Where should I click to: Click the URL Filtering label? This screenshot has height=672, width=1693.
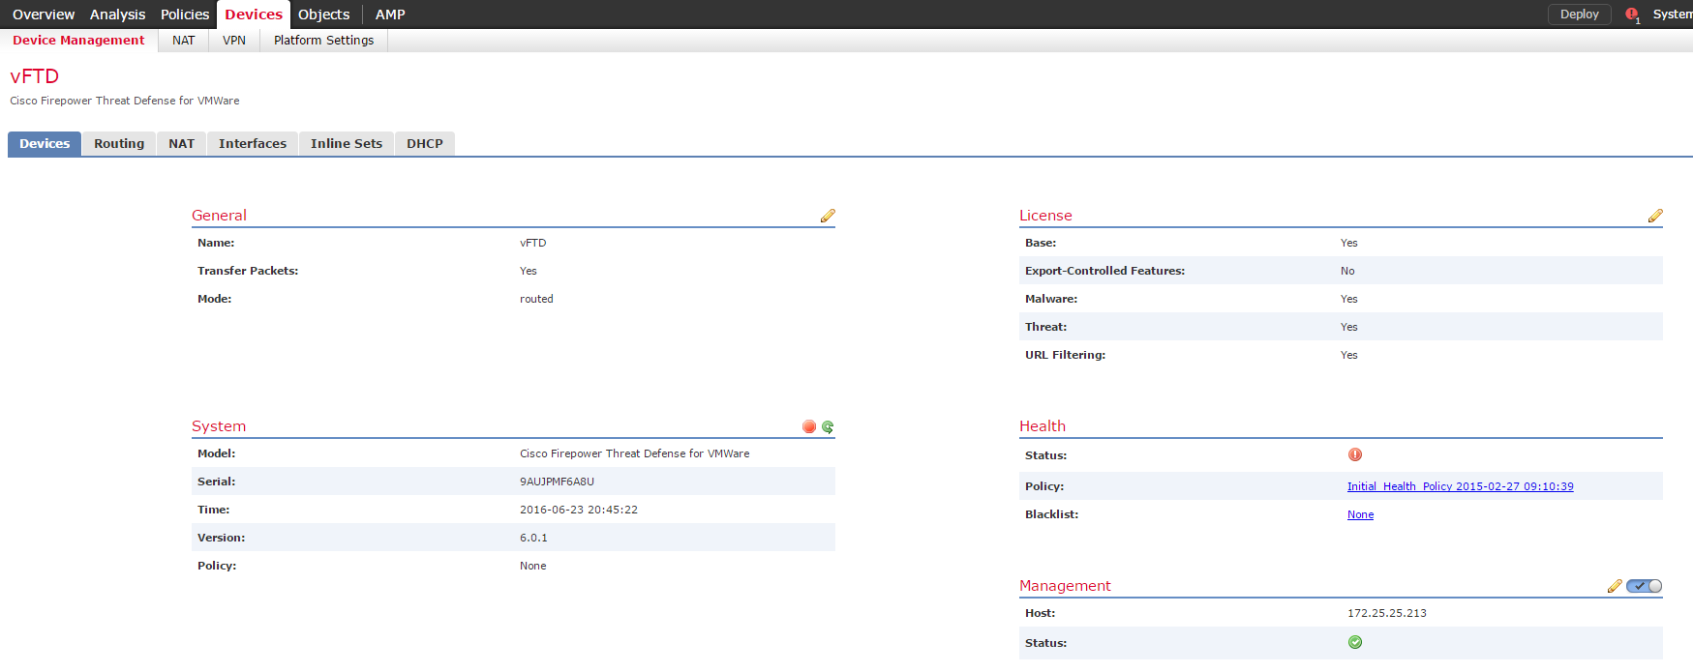(1065, 355)
